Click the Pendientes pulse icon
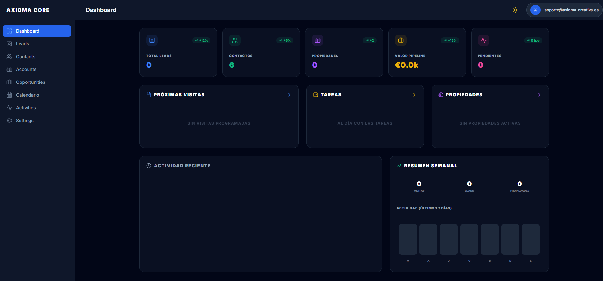 click(x=484, y=40)
